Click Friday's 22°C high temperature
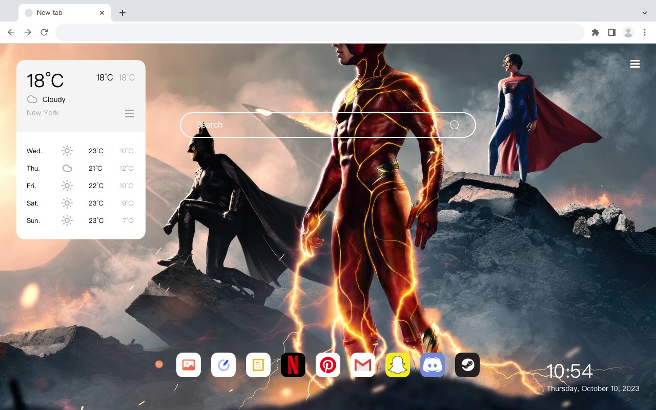This screenshot has height=410, width=656. click(x=96, y=186)
